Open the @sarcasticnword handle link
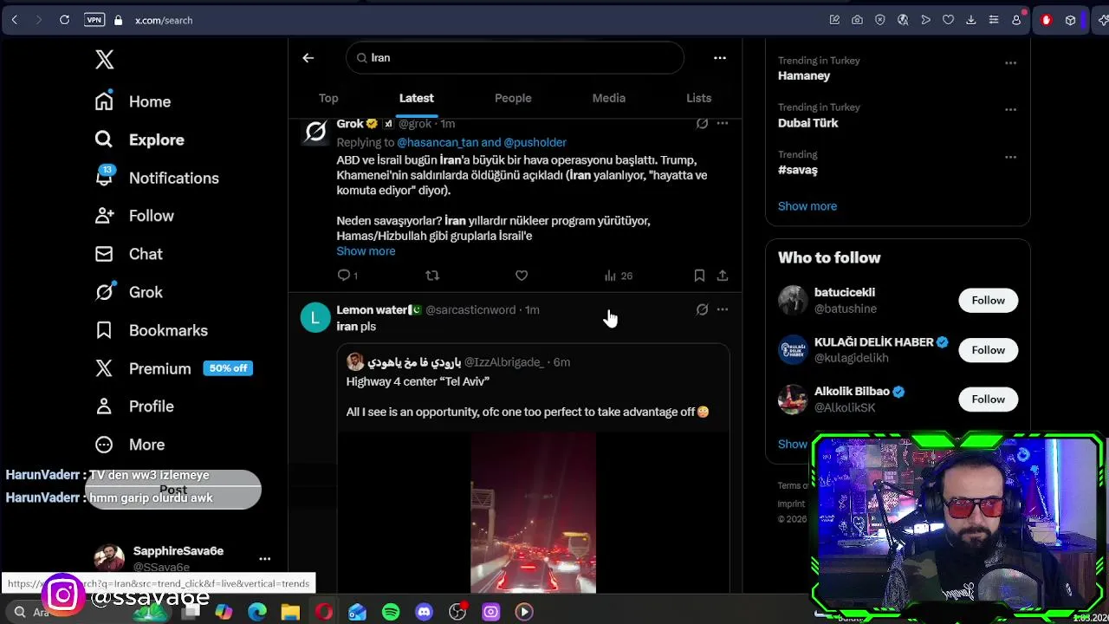The image size is (1109, 624). pyautogui.click(x=470, y=309)
